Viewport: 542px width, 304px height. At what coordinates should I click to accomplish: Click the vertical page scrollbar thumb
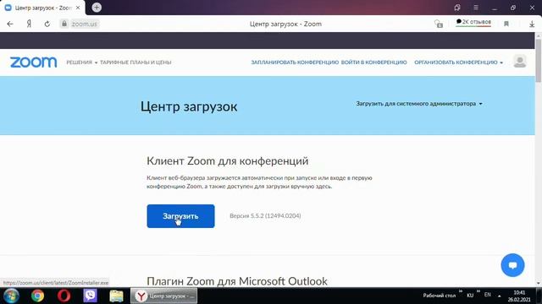[x=539, y=60]
